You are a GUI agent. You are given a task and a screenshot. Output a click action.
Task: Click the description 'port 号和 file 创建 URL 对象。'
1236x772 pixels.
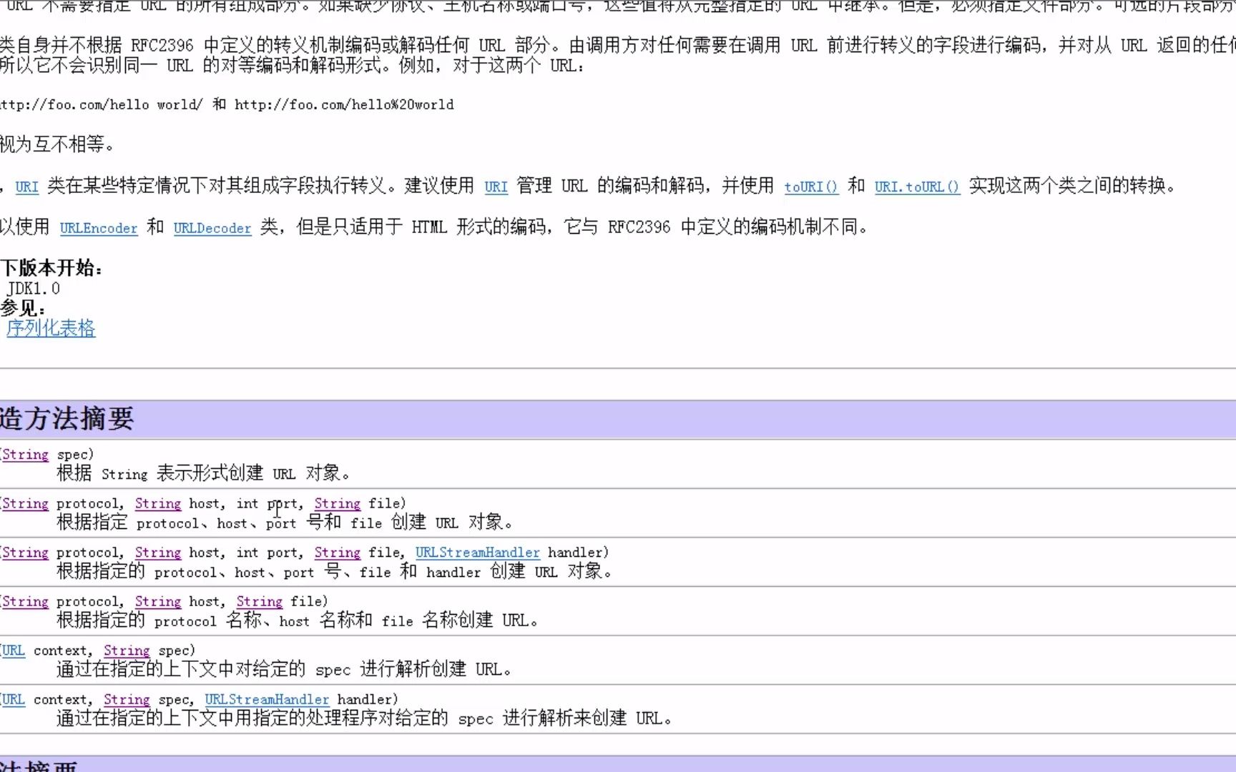390,523
